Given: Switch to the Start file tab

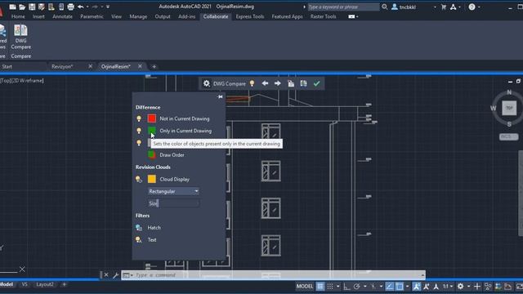Looking at the screenshot, I should pos(7,67).
